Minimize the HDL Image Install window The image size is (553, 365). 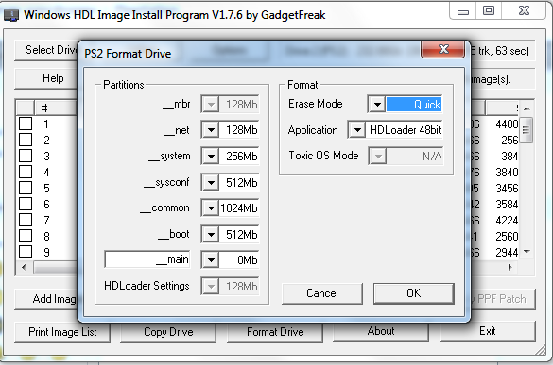tap(462, 11)
